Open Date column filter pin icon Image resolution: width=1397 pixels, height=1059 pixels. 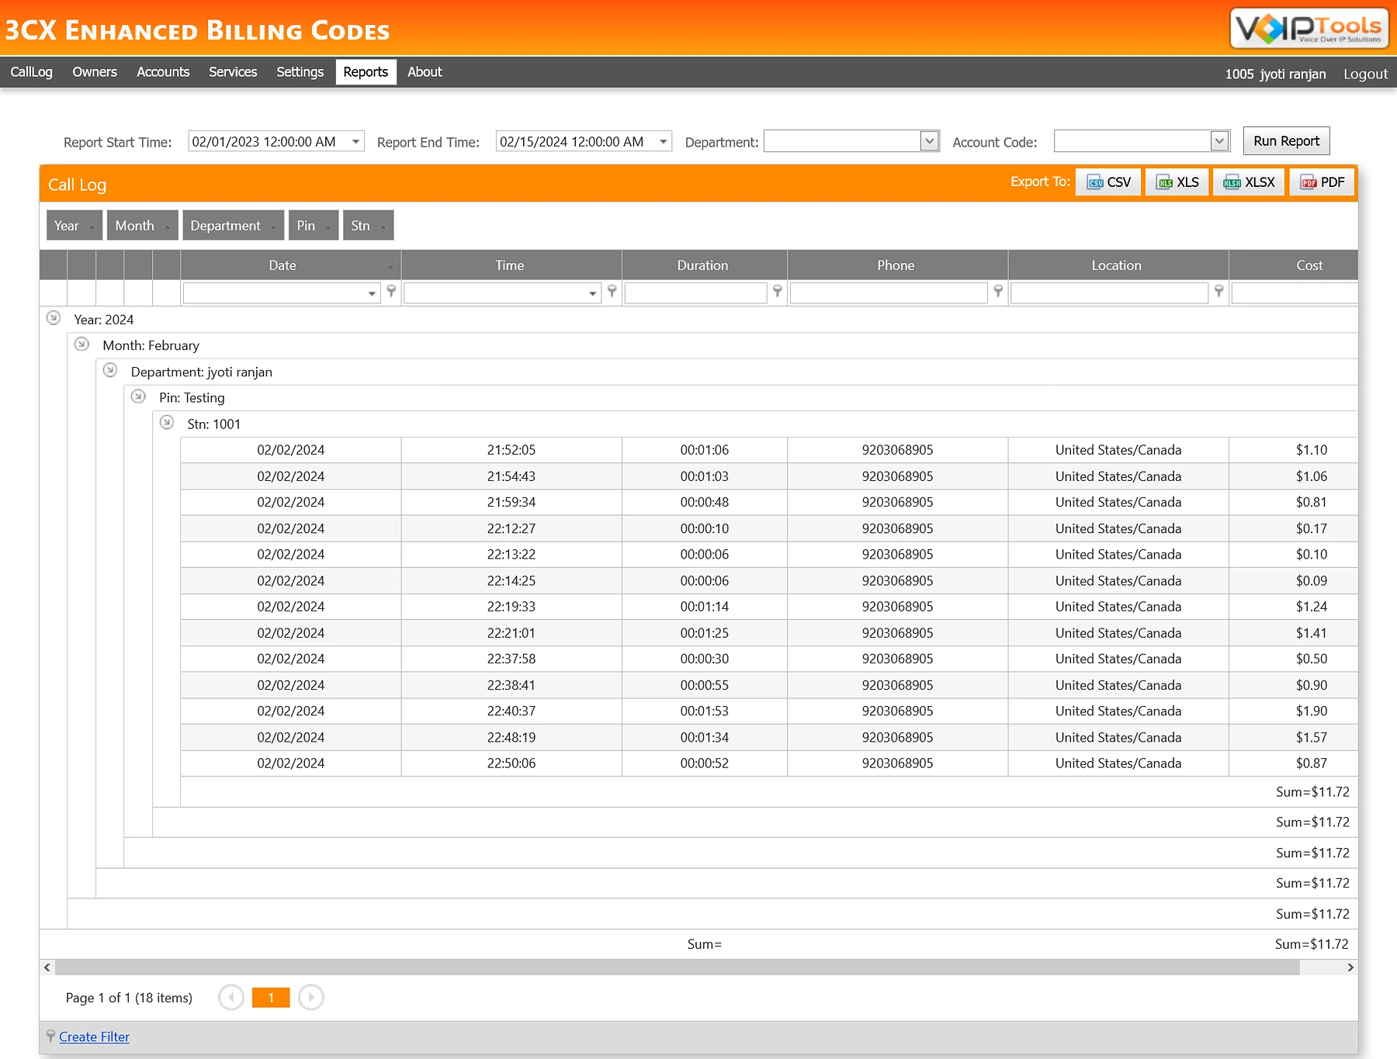(392, 291)
